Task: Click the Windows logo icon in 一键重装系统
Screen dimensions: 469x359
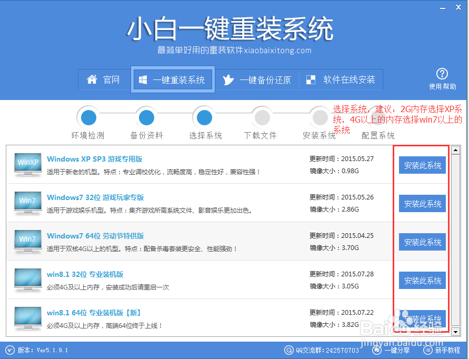Action: coord(143,79)
